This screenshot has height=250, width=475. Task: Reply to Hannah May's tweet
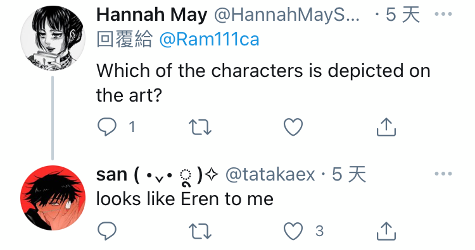pyautogui.click(x=106, y=127)
